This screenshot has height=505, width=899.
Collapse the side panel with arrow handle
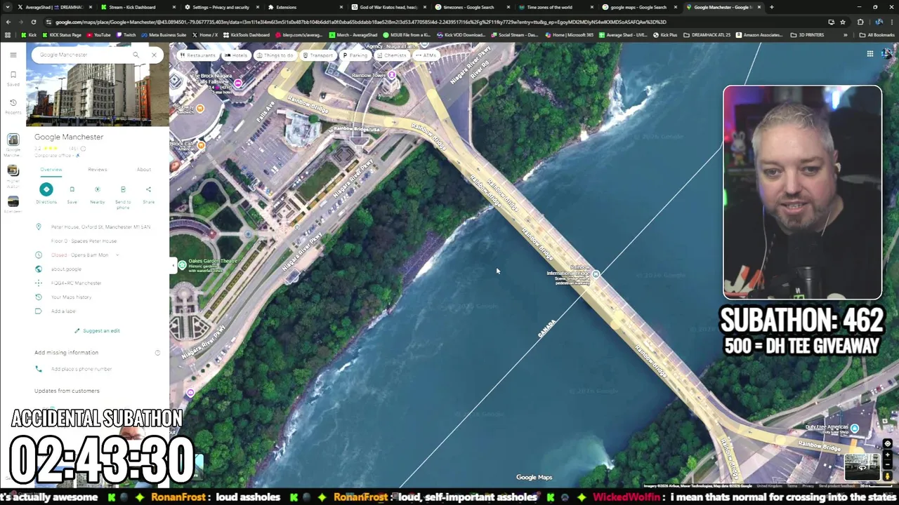coord(172,264)
